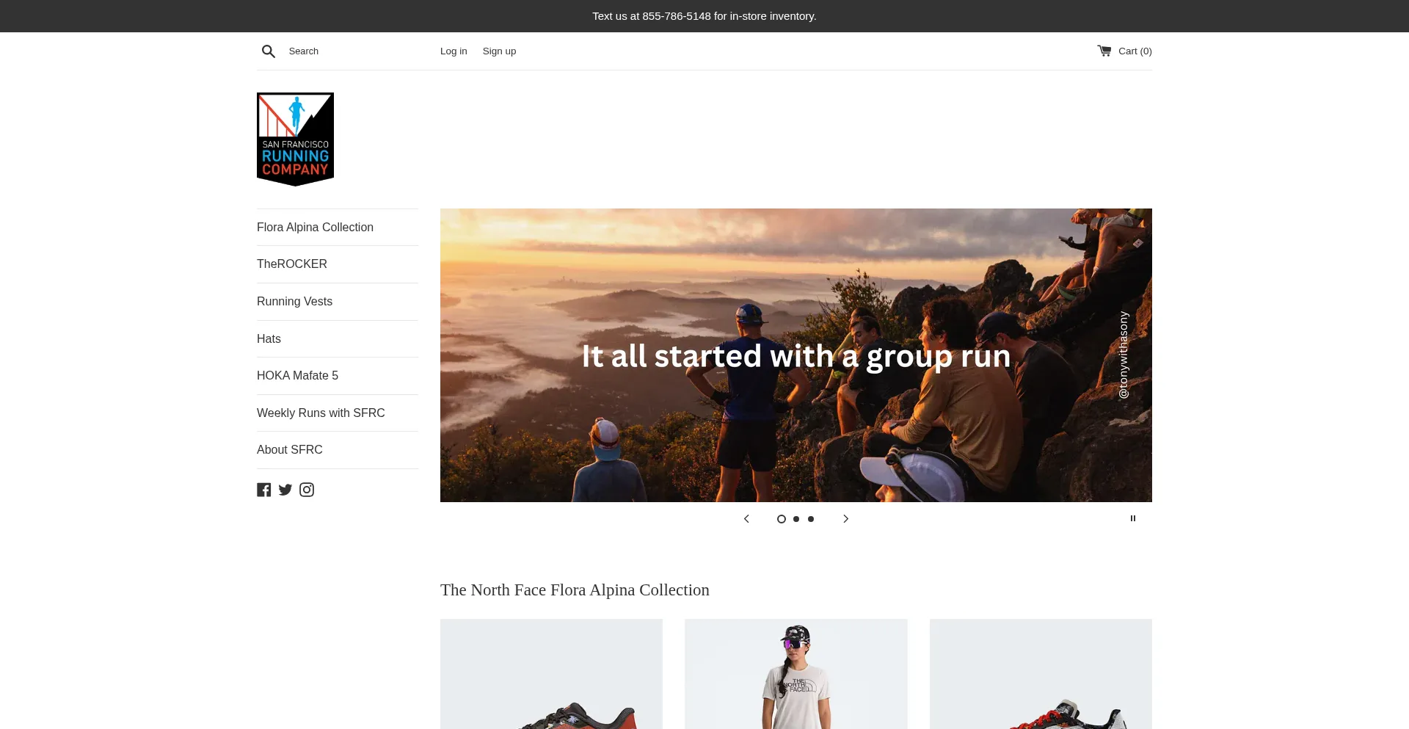Open the orange trail shoe product thumbnail
The height and width of the screenshot is (729, 1409).
click(551, 674)
